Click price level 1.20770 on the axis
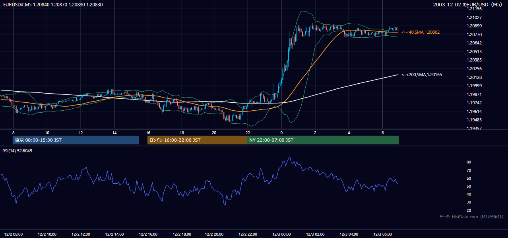The width and height of the screenshot is (508, 238). click(x=474, y=35)
